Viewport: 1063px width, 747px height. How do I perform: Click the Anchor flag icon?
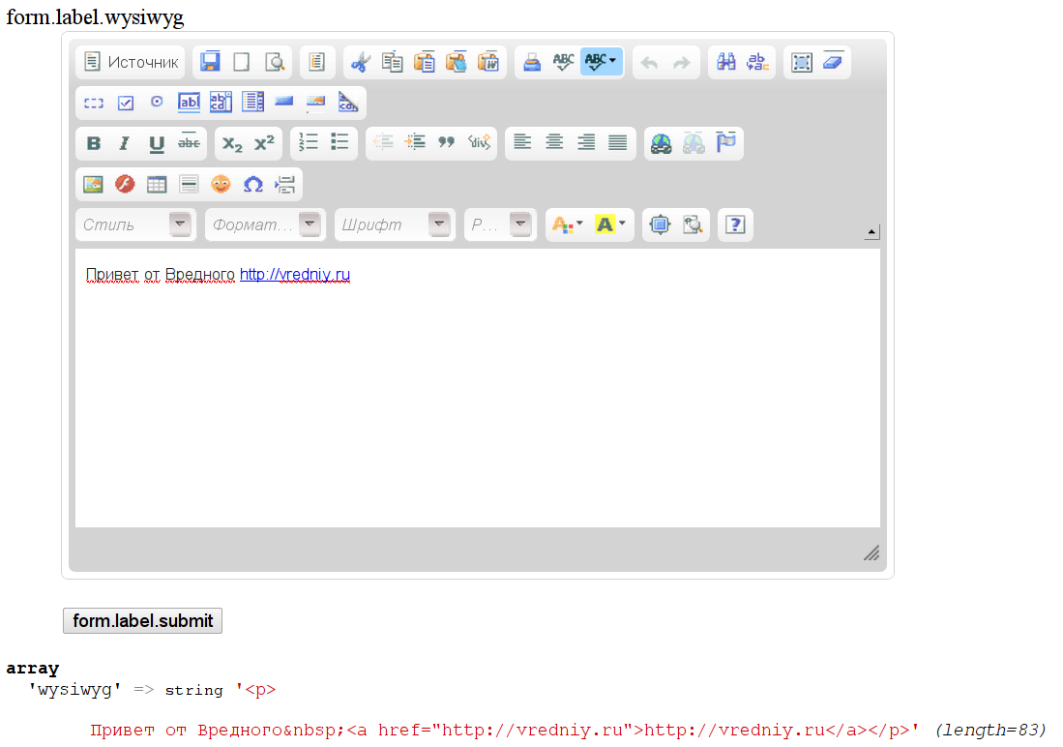(725, 143)
